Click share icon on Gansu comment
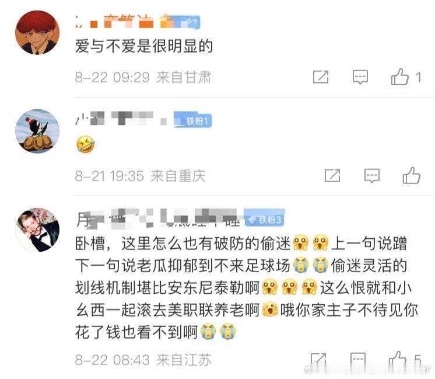435x379 pixels. [x=321, y=77]
